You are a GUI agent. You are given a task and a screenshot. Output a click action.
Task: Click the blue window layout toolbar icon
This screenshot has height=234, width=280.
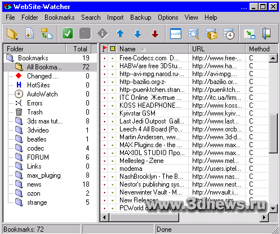coord(176,34)
